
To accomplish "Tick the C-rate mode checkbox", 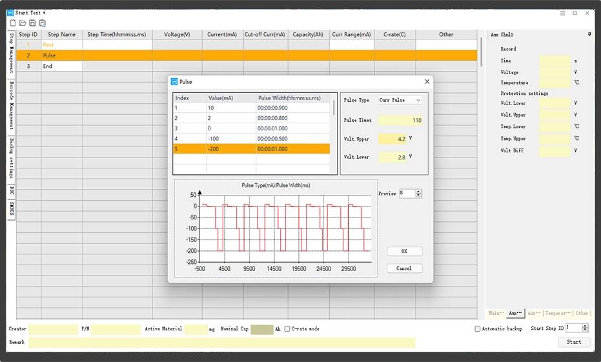I will (x=287, y=328).
